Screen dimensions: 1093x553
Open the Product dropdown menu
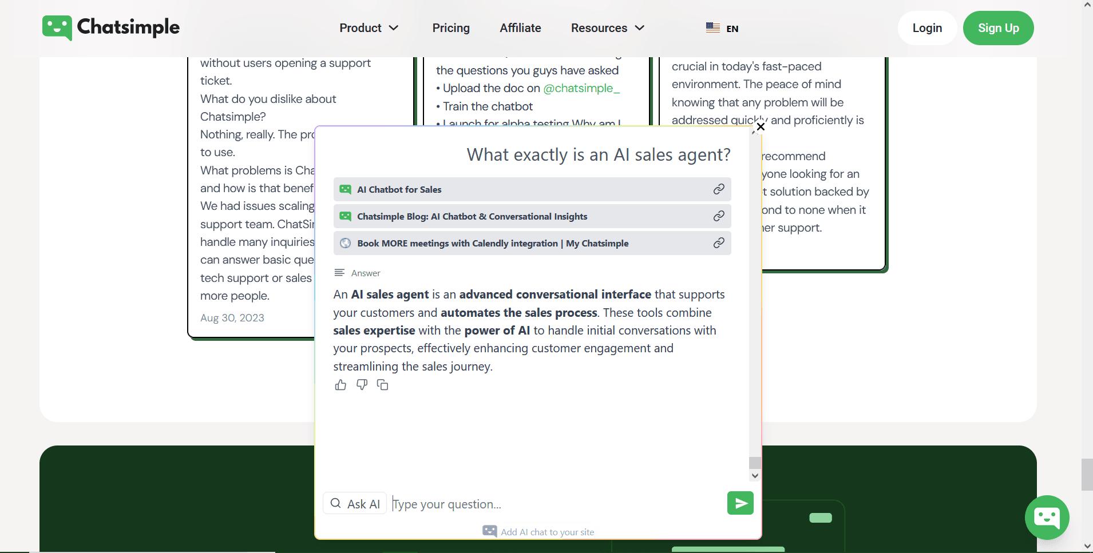(x=368, y=27)
